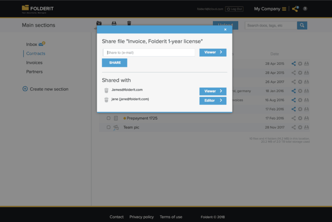The width and height of the screenshot is (332, 222).
Task: Close the share dialog with X
Action: pyautogui.click(x=225, y=30)
